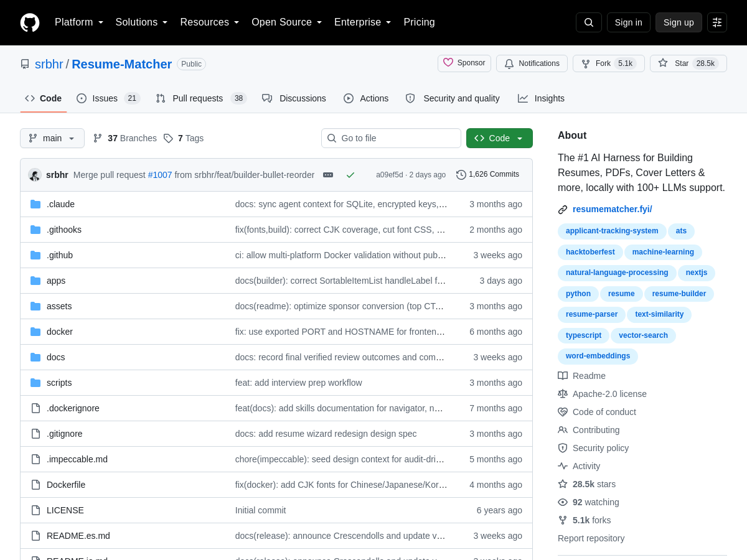Open the search magnifier button

[589, 22]
